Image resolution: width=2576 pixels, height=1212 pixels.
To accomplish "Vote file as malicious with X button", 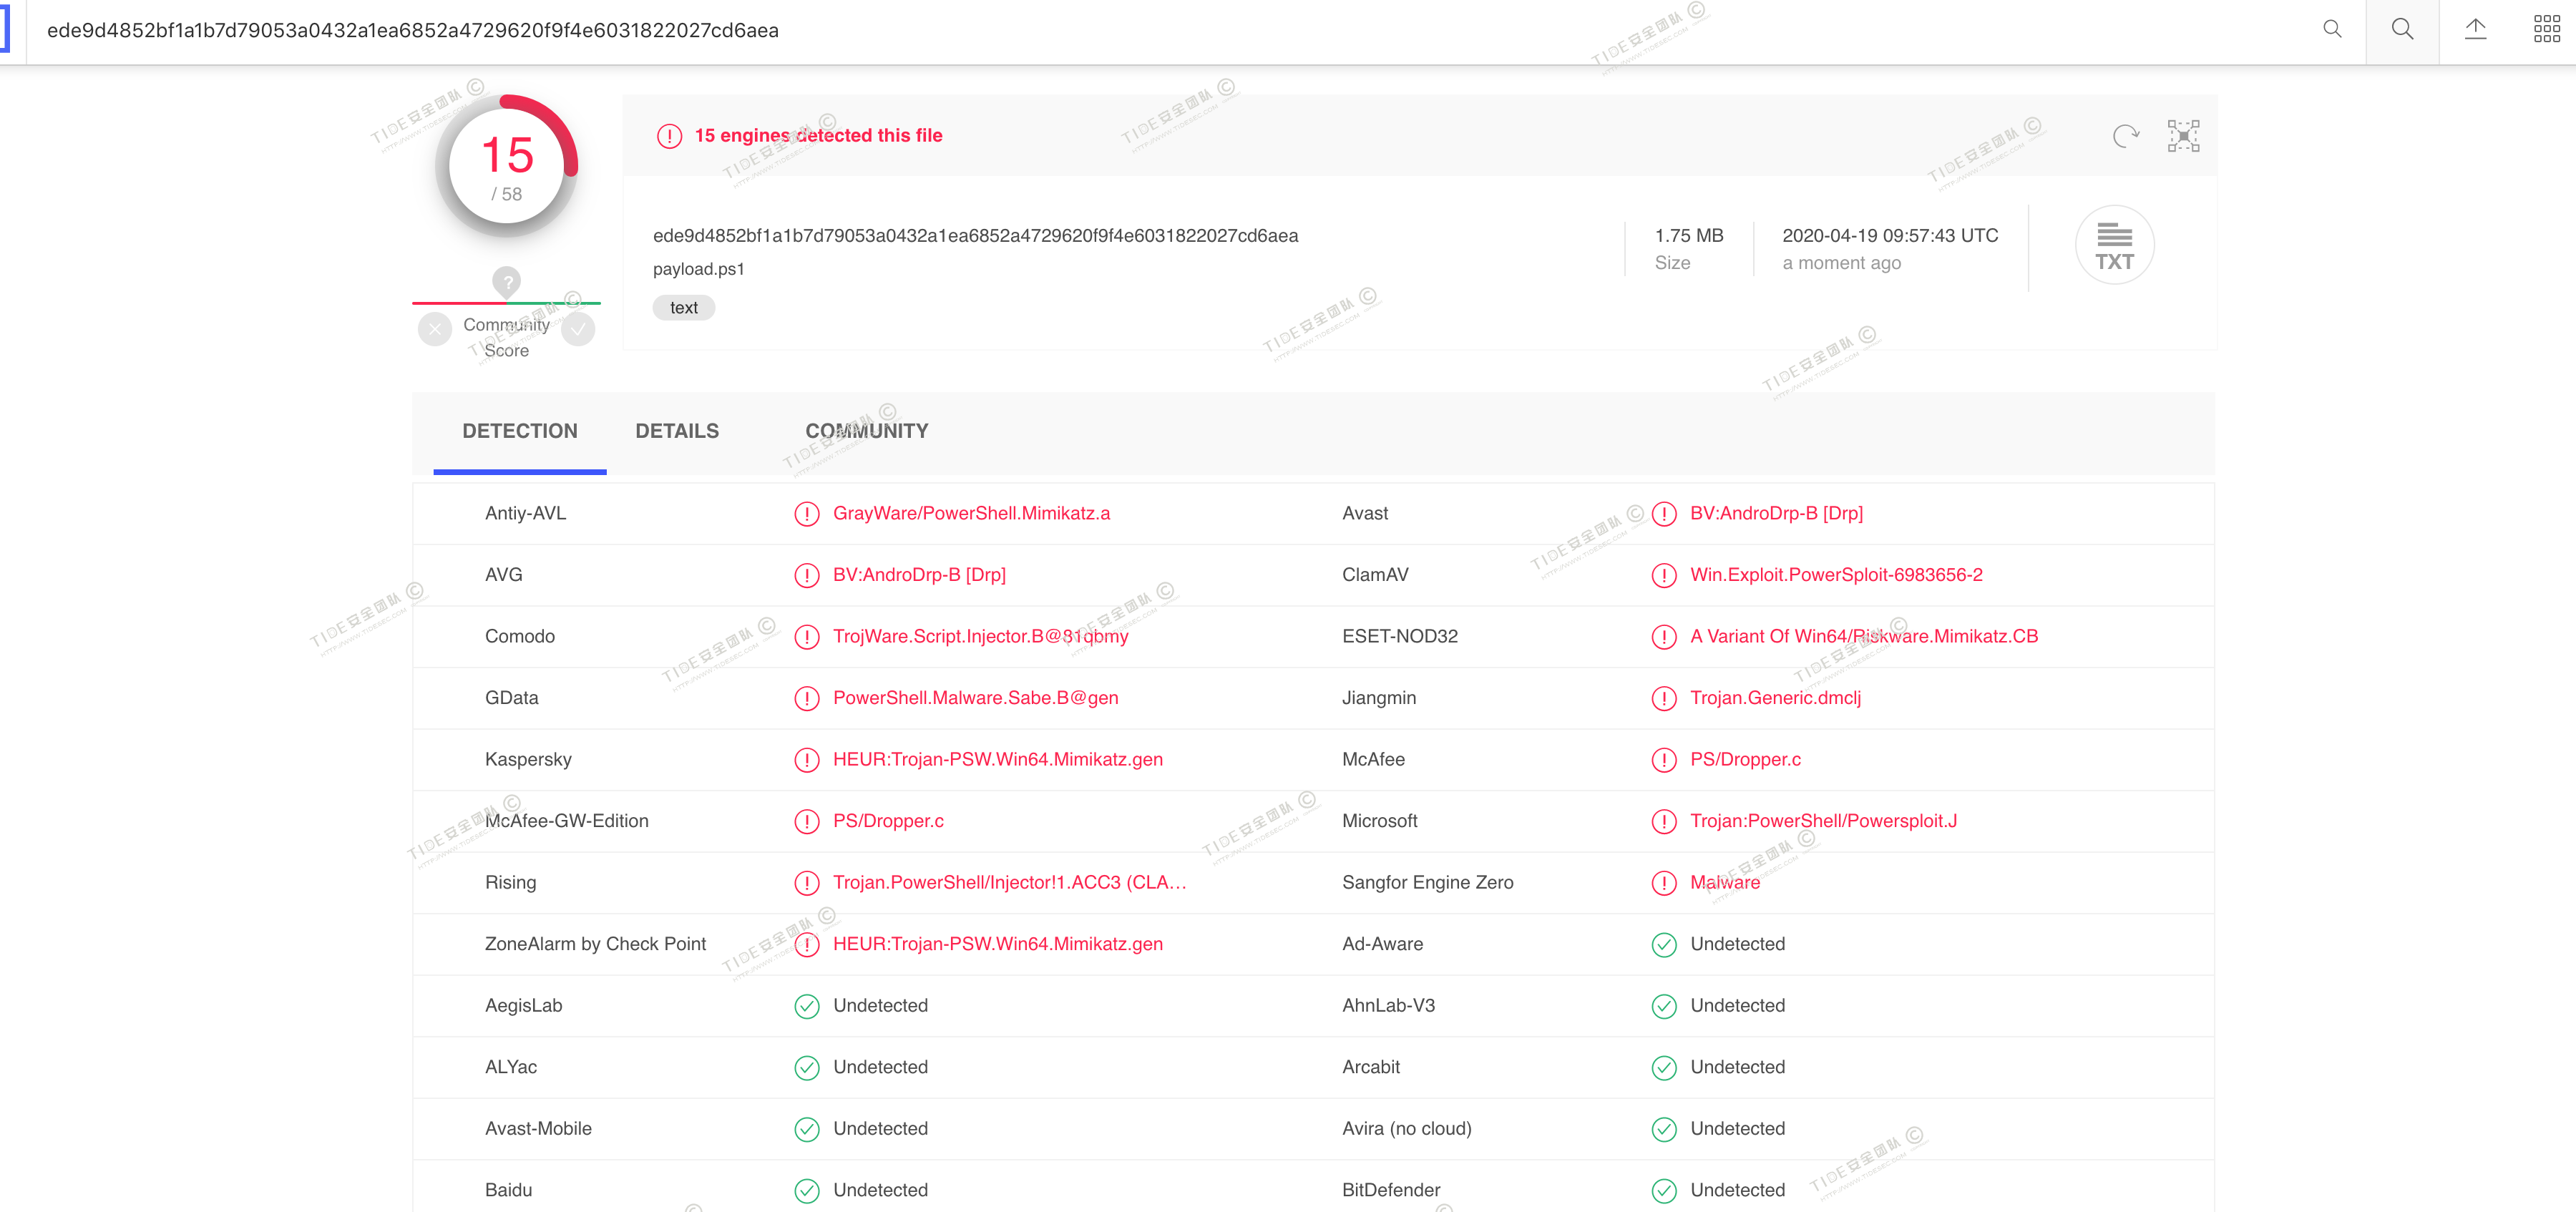I will point(435,329).
